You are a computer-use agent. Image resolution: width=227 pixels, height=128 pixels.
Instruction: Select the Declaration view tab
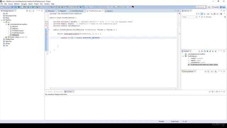click(60, 92)
